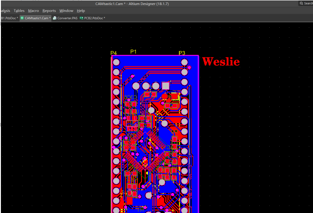Open the partially visible Analysis menu

pos(5,11)
